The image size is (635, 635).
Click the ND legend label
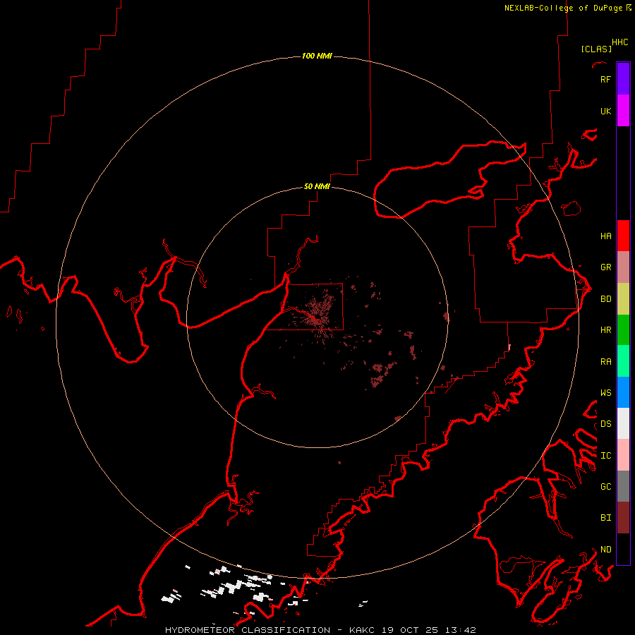[x=606, y=550]
